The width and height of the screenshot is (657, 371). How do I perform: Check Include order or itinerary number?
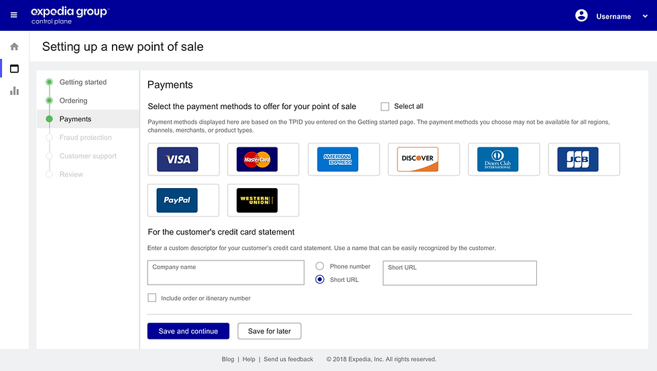(x=152, y=298)
